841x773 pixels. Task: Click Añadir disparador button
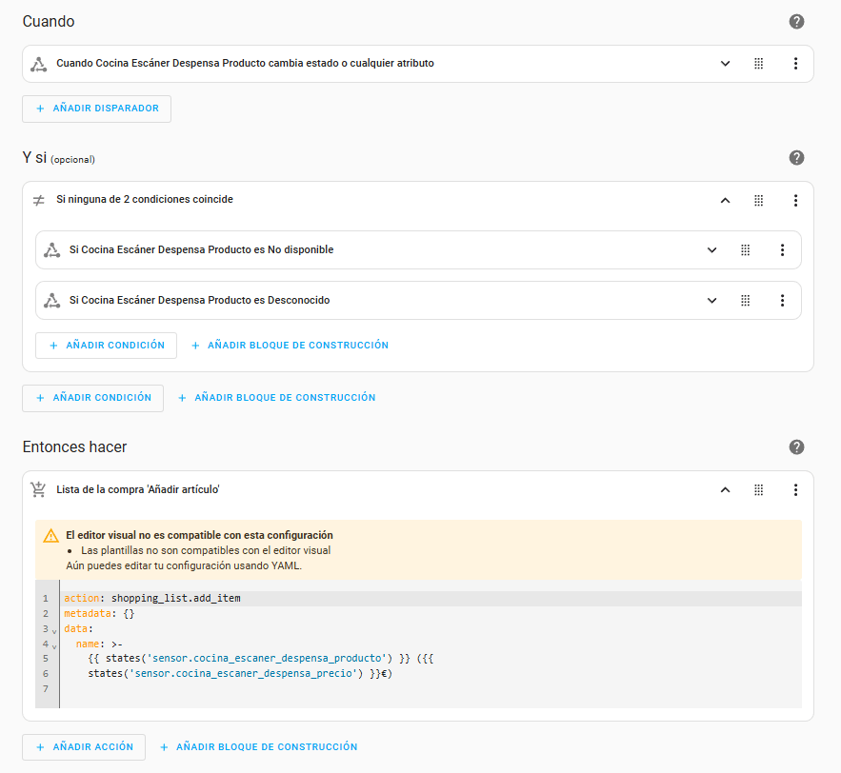(96, 109)
